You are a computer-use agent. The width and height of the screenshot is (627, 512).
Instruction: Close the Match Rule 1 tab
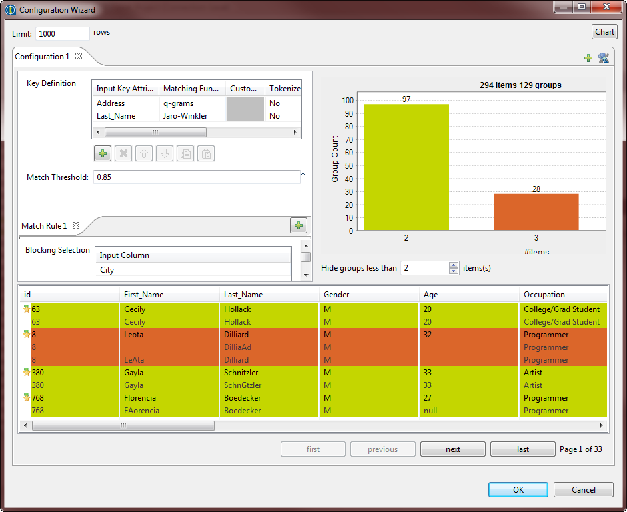(76, 225)
